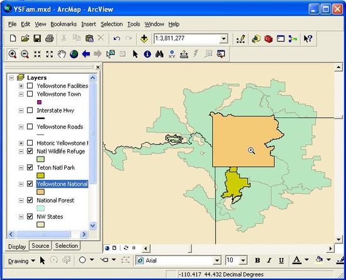Image resolution: width=346 pixels, height=280 pixels.
Task: Switch to the Source tab
Action: click(40, 245)
